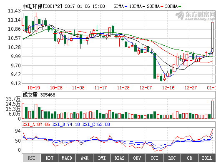Click the tall red limit-up candlestick on the last day
Screen dimensions: 216x163
click(212, 37)
